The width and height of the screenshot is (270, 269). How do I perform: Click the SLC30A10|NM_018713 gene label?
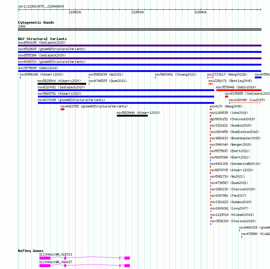pyautogui.click(x=56, y=254)
